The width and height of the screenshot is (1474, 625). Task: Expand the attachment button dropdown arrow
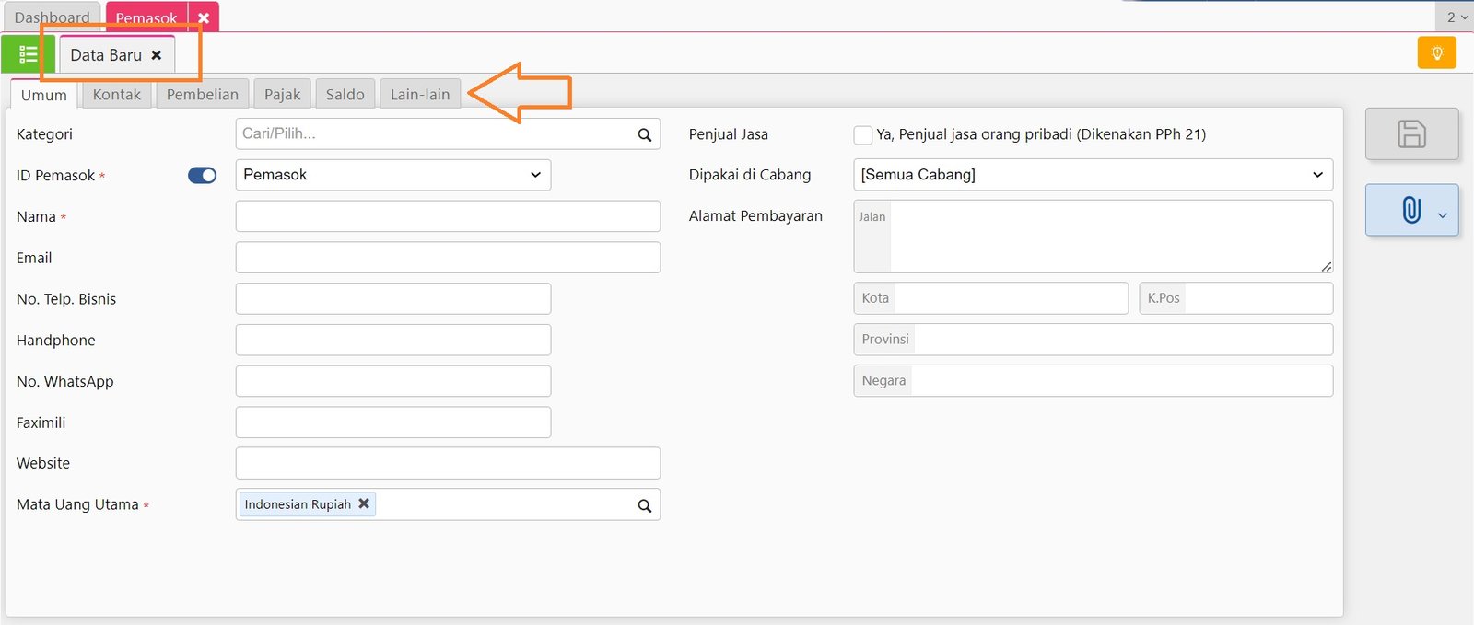pos(1443,215)
